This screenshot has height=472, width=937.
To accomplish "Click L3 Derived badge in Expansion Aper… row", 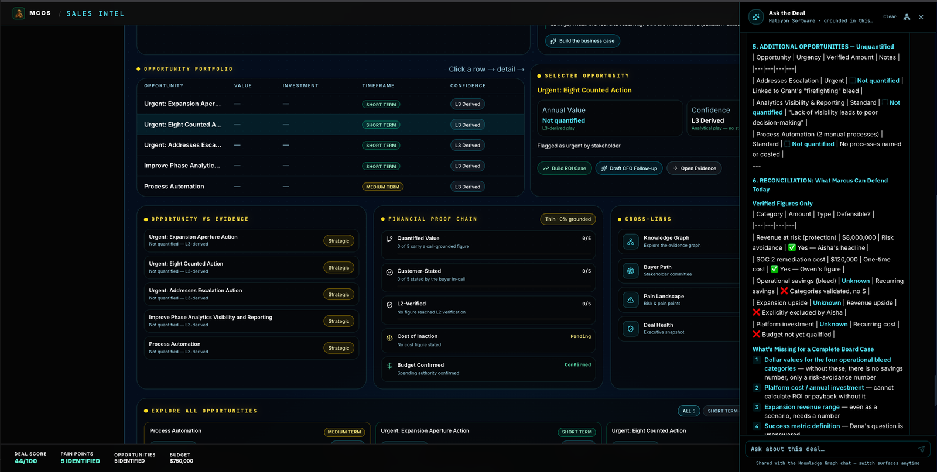I will pos(467,104).
